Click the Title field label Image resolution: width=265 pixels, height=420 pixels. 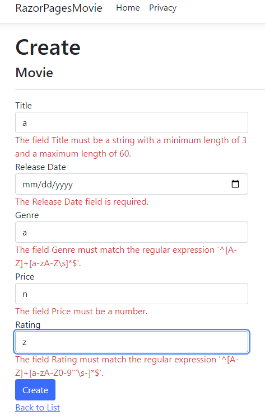tap(24, 106)
